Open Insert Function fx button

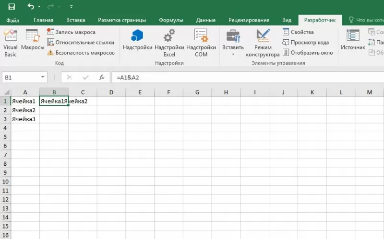(x=102, y=78)
